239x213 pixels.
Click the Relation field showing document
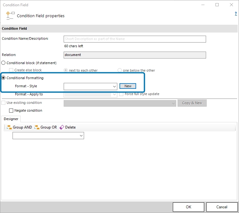135,55
